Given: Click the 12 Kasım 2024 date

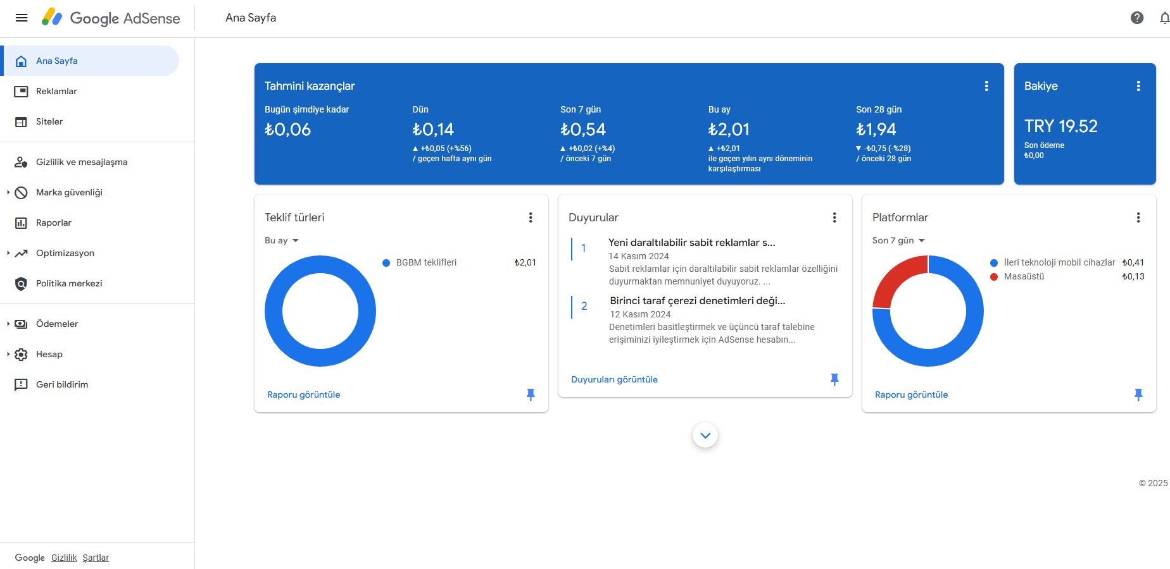Looking at the screenshot, I should tap(640, 314).
